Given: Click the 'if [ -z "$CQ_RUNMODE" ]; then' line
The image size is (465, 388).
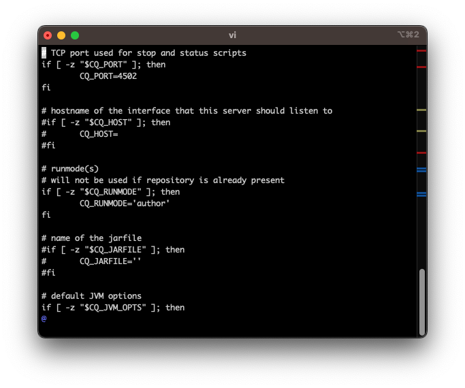Looking at the screenshot, I should [x=110, y=192].
